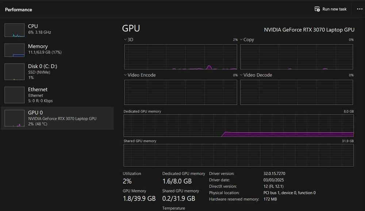This screenshot has width=365, height=211.
Task: Click the 1.8/39.9 GB GPU Memory value
Action: 139,199
